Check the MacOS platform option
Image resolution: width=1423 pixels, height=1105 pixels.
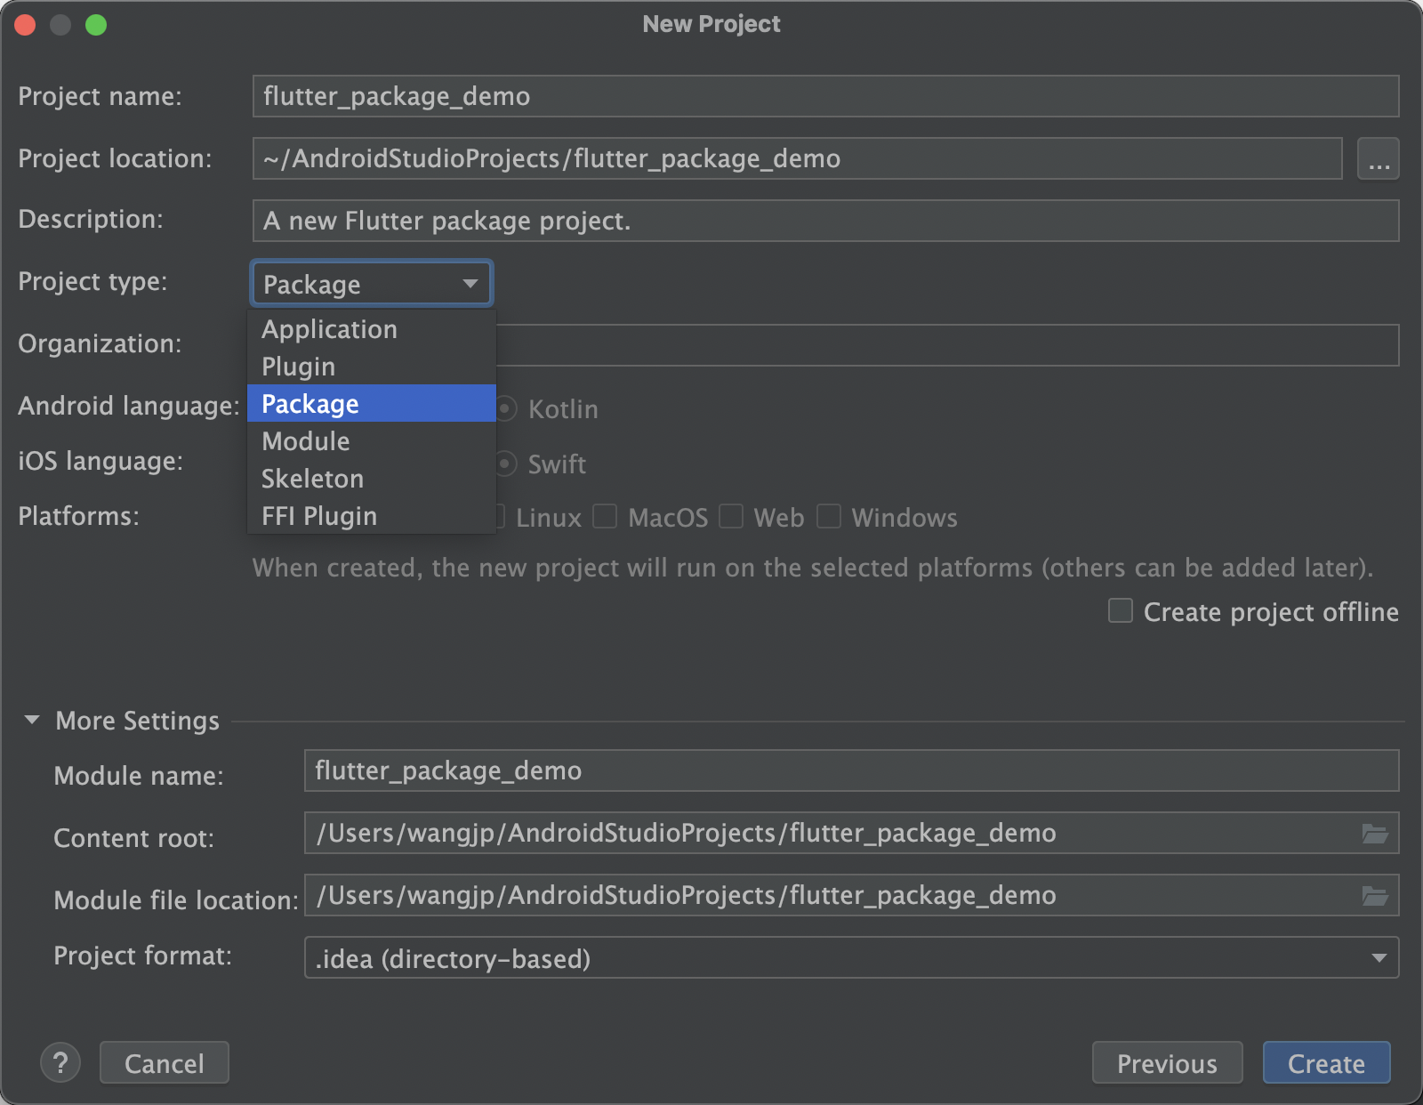click(x=605, y=516)
